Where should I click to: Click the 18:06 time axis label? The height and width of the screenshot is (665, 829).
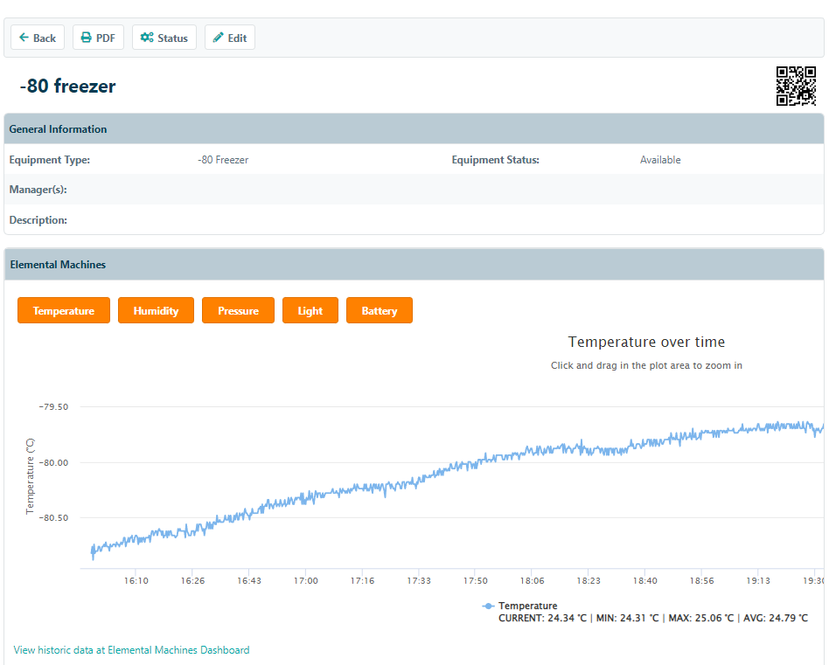532,580
